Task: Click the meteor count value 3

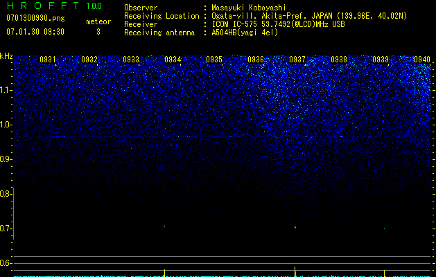Action: click(x=98, y=32)
